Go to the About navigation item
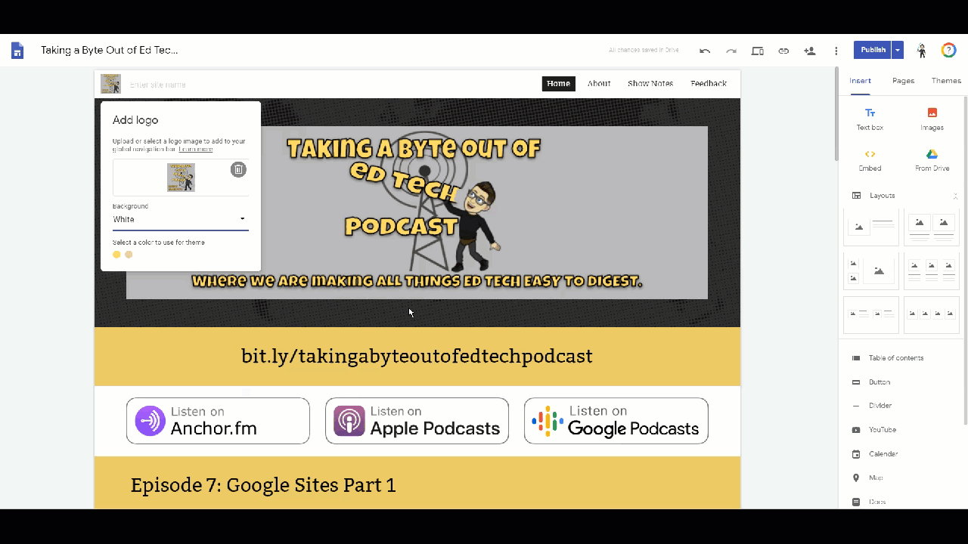968x544 pixels. [599, 84]
